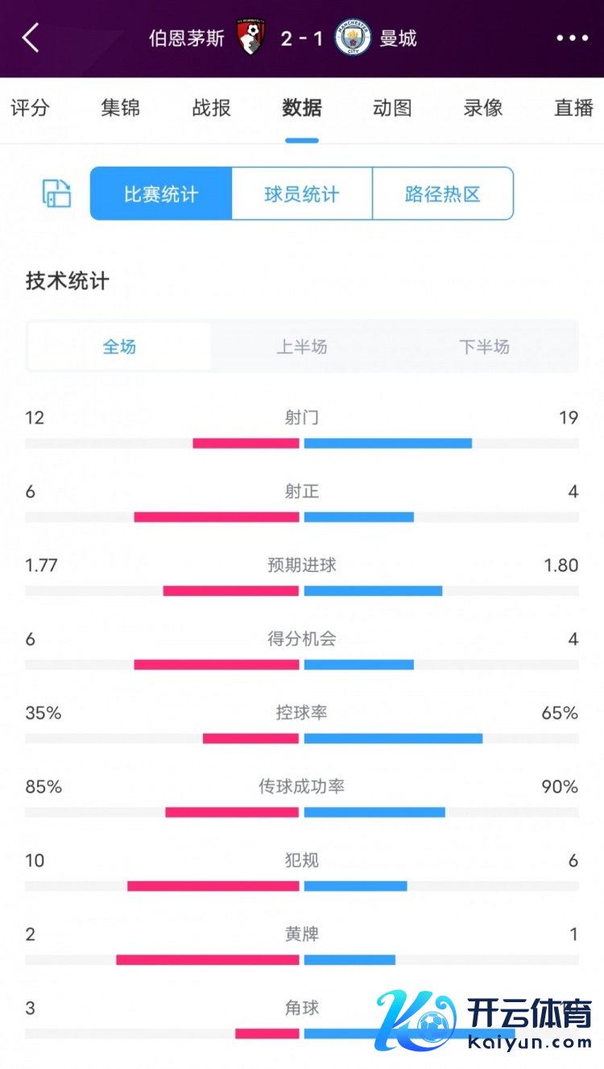Tap the 控球率 possession bar
This screenshot has height=1069, width=604.
click(302, 738)
